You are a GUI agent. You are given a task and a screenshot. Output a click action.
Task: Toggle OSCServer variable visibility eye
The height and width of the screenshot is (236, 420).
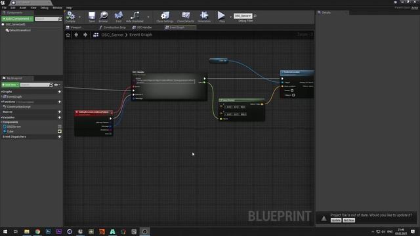pos(60,127)
